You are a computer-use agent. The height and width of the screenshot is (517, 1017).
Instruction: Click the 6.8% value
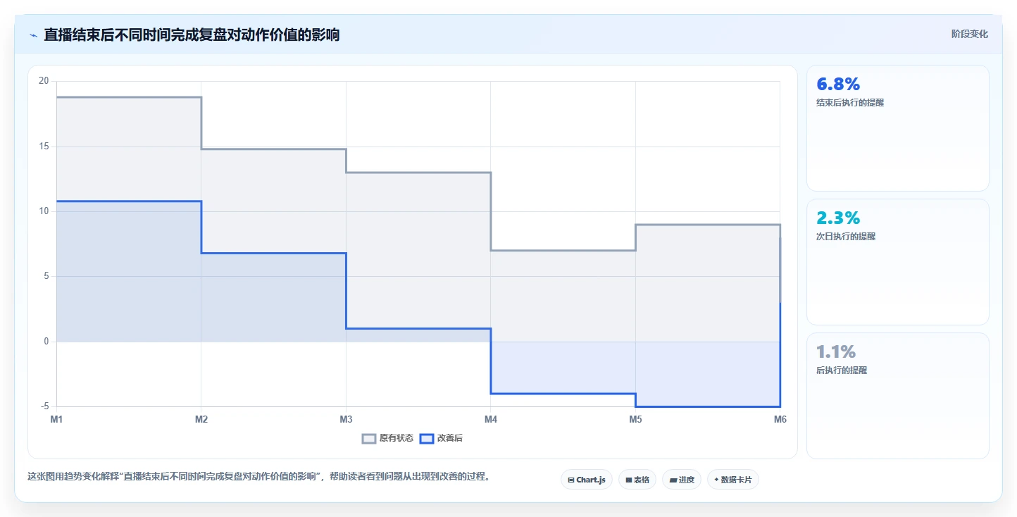[838, 85]
